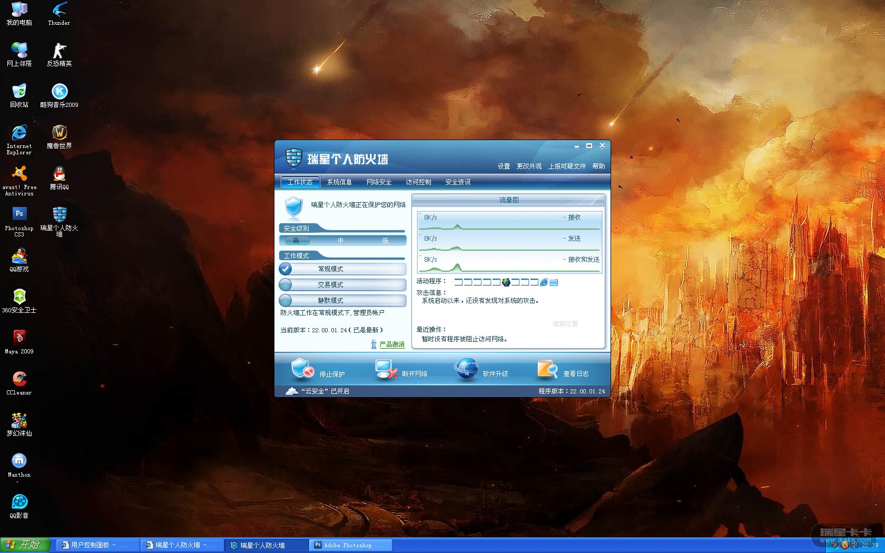The height and width of the screenshot is (553, 885).
Task: Click the 断开网络 monitor icon
Action: click(386, 369)
